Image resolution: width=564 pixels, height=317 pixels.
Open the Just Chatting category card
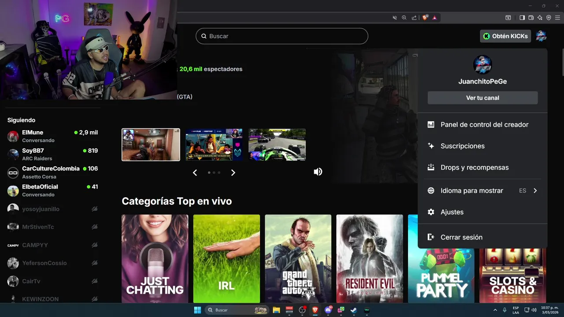pos(155,258)
